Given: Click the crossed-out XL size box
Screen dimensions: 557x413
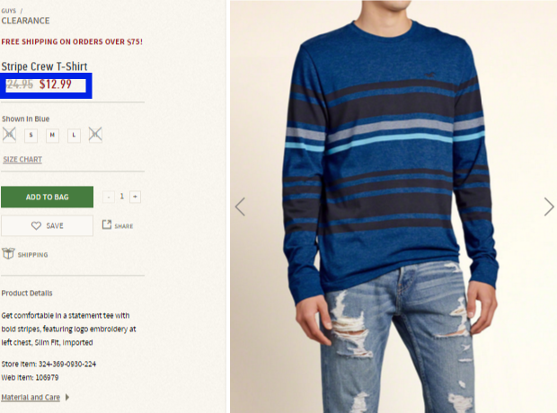Looking at the screenshot, I should [x=95, y=135].
